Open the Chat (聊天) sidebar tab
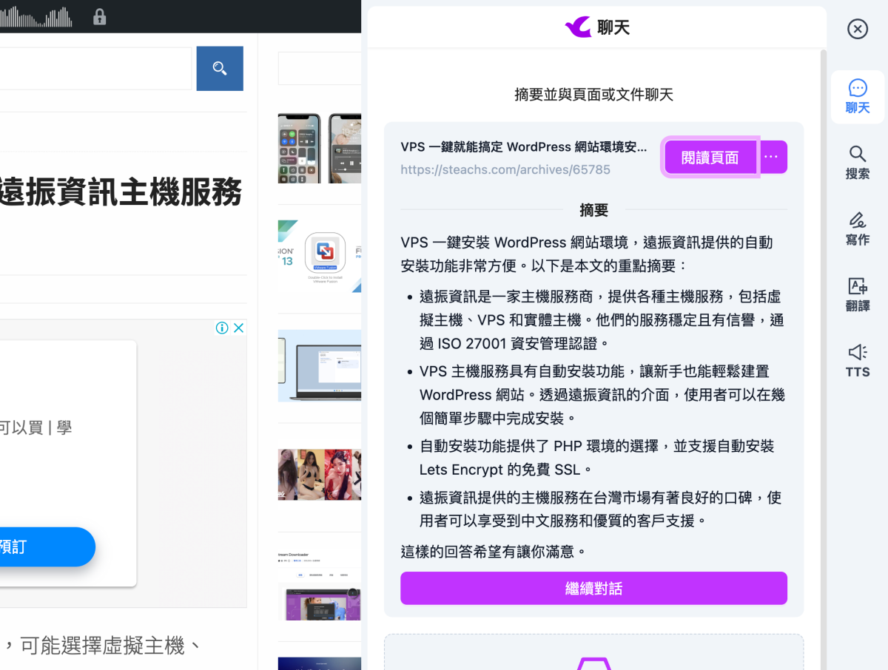This screenshot has height=670, width=888. point(858,97)
